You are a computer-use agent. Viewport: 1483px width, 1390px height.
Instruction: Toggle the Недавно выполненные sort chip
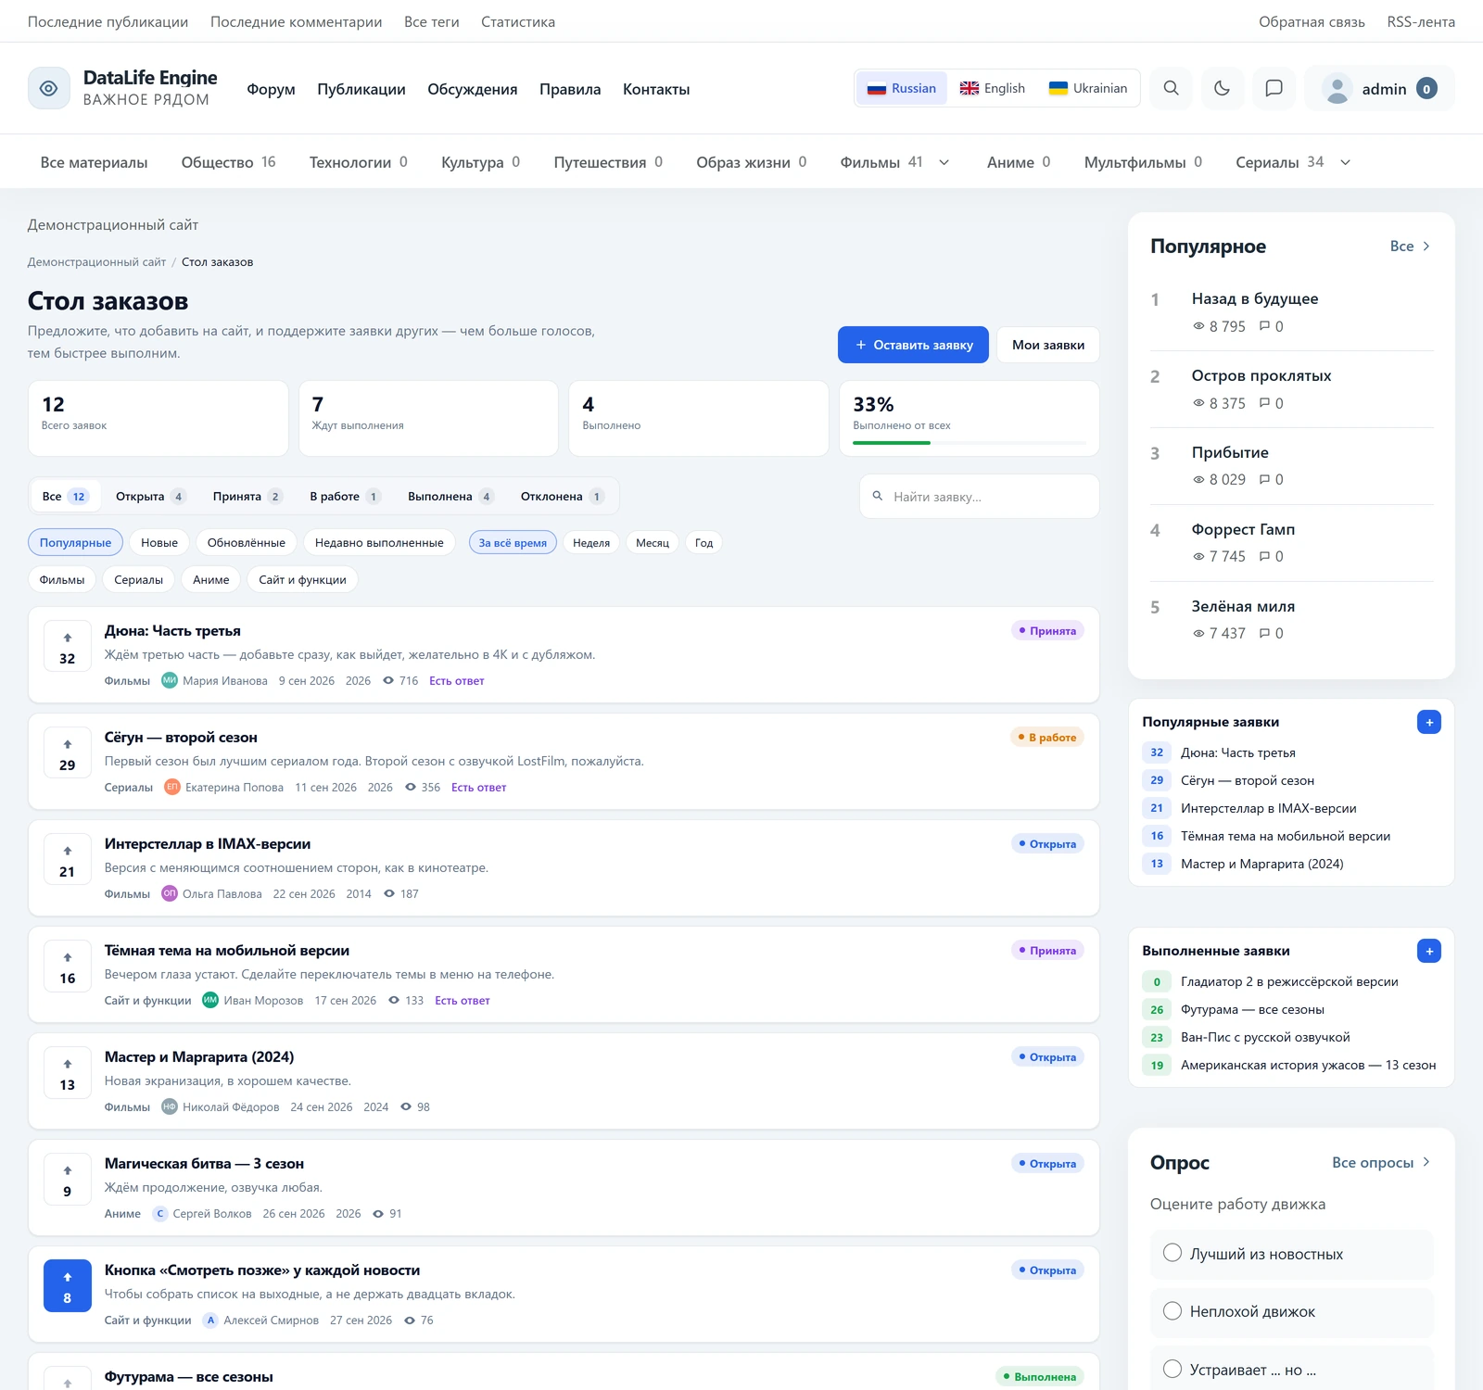click(379, 542)
